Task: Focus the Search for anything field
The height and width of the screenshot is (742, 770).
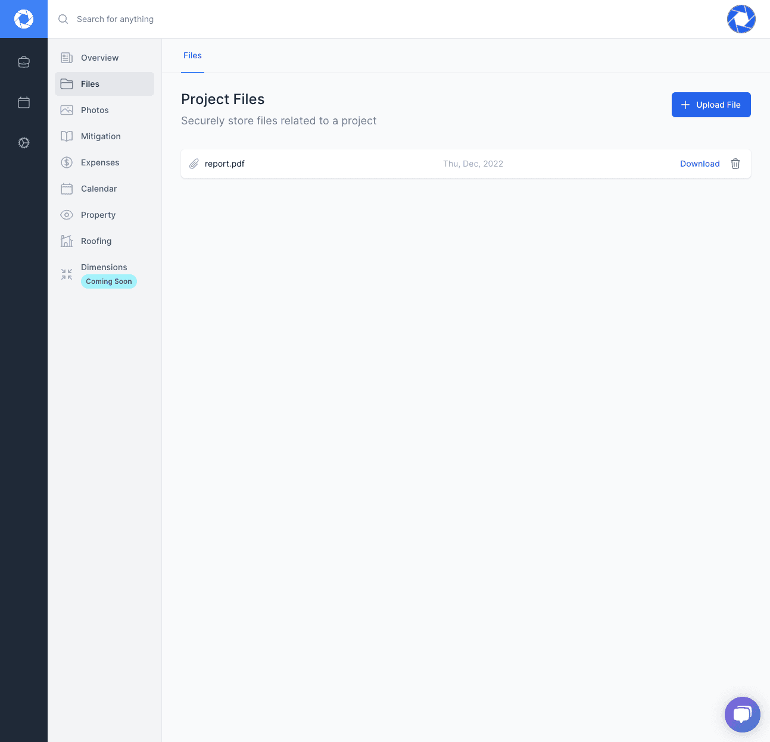Action: (x=115, y=19)
